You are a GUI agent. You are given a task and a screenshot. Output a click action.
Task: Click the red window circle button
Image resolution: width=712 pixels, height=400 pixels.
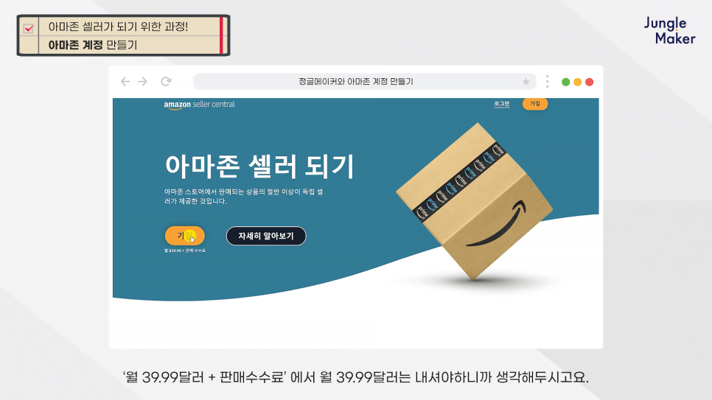[x=590, y=83]
